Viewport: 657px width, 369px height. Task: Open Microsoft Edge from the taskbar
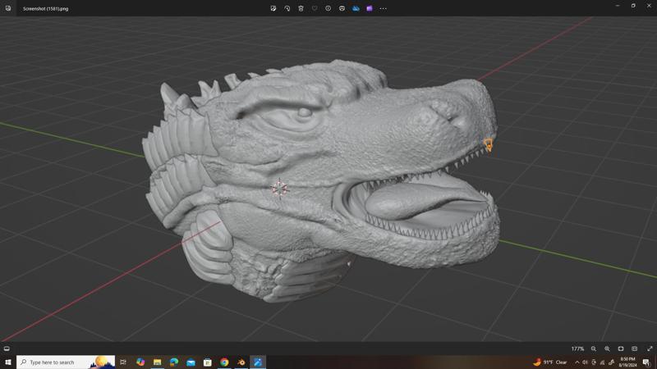point(174,362)
